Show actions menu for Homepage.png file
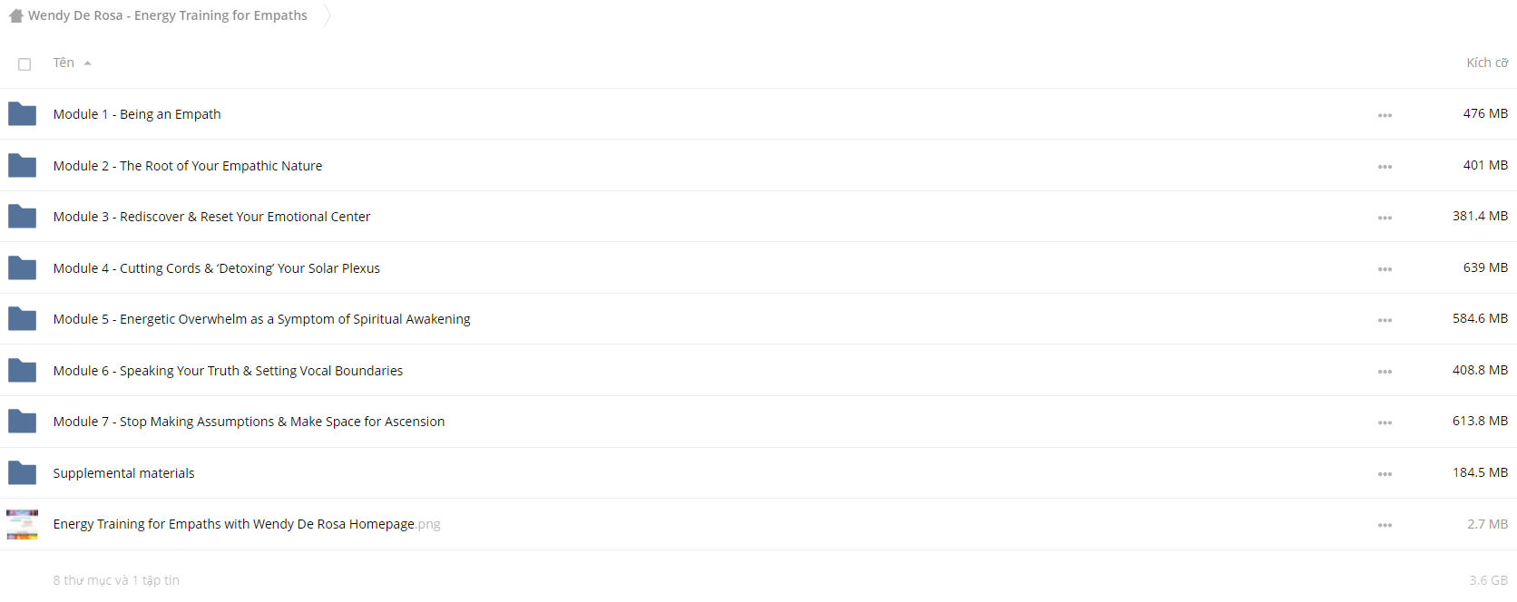 [x=1385, y=525]
